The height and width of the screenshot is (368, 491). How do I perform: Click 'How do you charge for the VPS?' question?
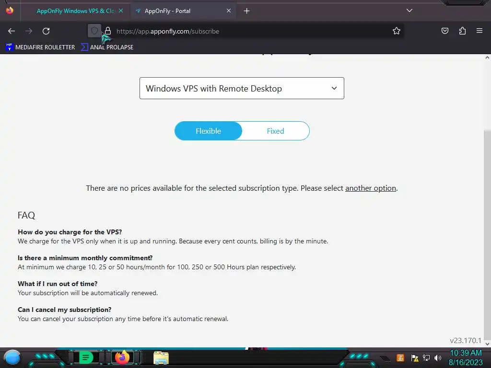tap(70, 232)
